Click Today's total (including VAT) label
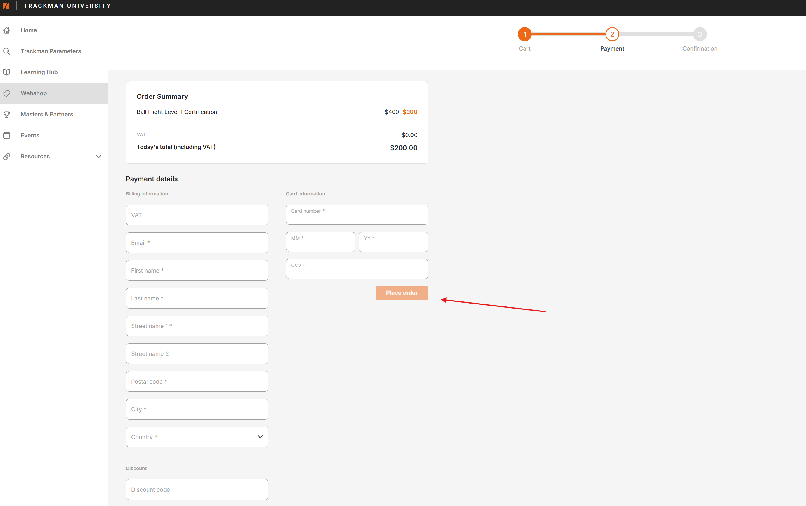The width and height of the screenshot is (806, 506). 176,147
